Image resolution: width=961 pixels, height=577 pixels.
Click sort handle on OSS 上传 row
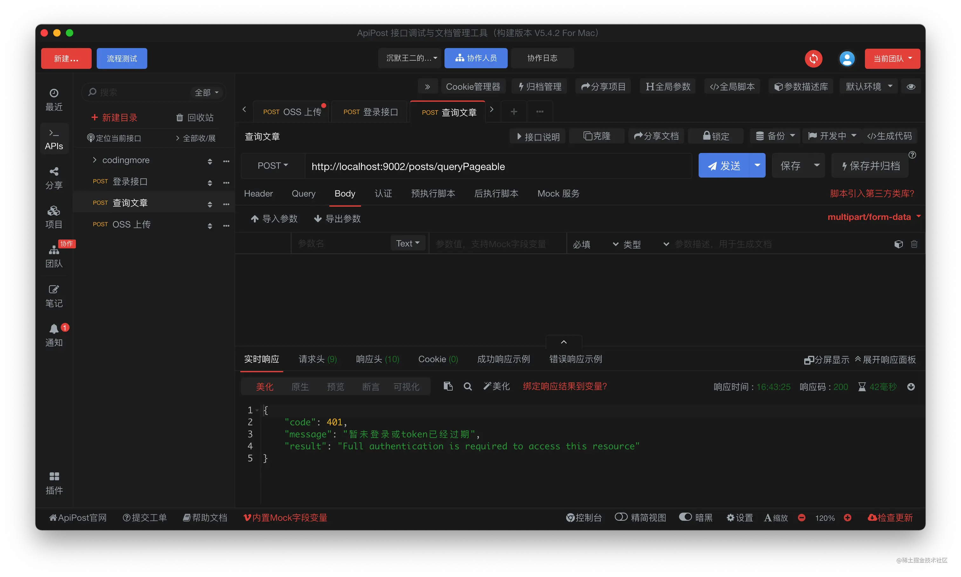point(210,226)
